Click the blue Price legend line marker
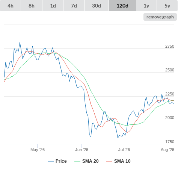The image size is (178, 171). [51, 161]
